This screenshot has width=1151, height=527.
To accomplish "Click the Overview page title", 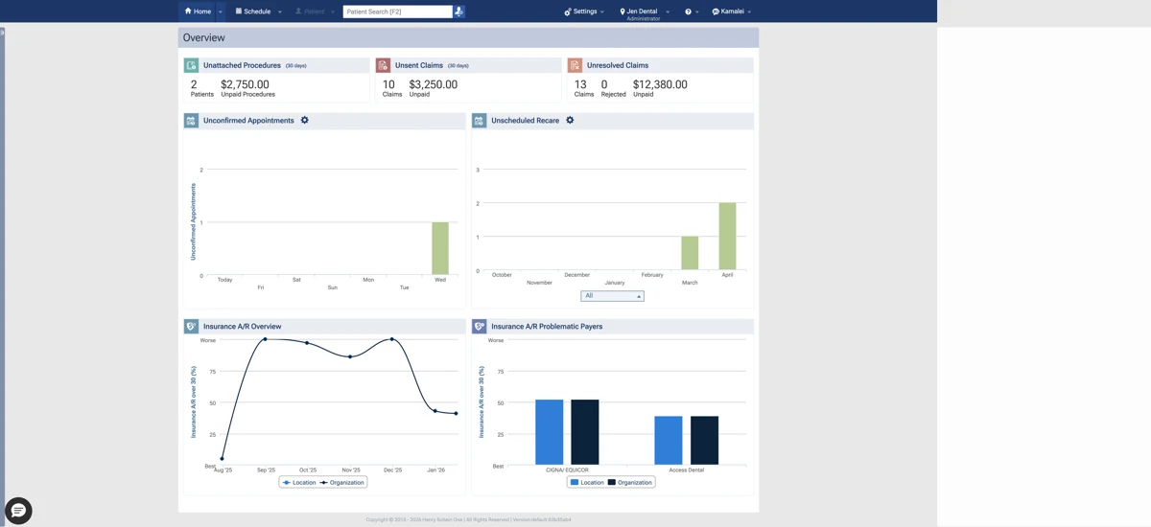I will pyautogui.click(x=204, y=37).
